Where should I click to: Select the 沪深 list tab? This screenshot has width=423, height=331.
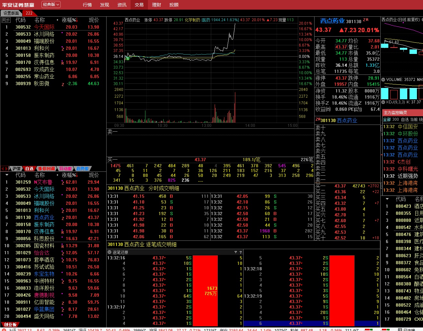16,169
